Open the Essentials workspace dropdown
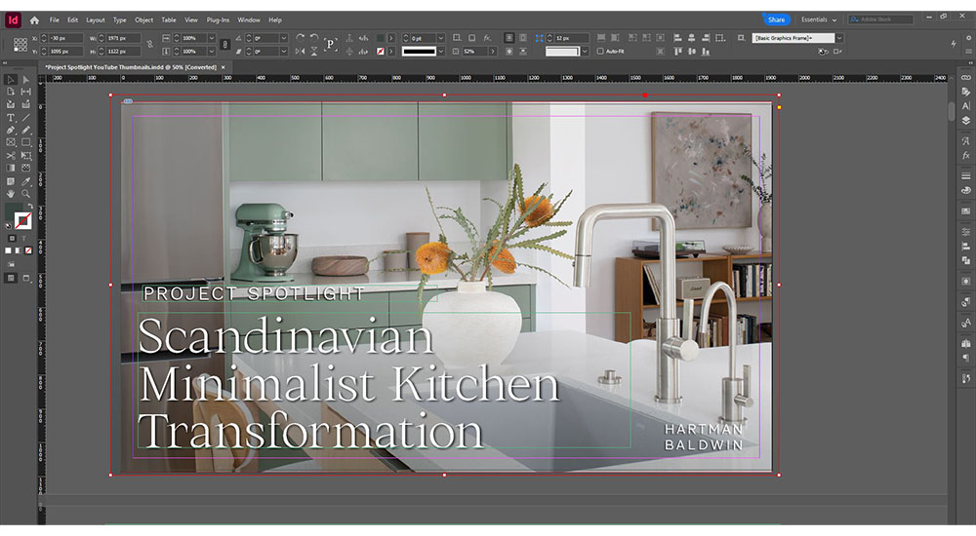Screen dimensions: 976x536 (819, 19)
